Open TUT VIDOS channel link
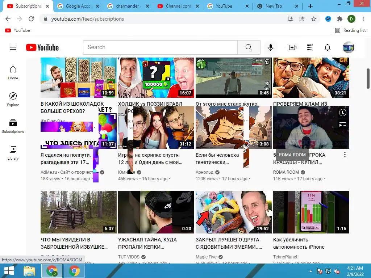The height and width of the screenshot is (278, 371). 129,257
